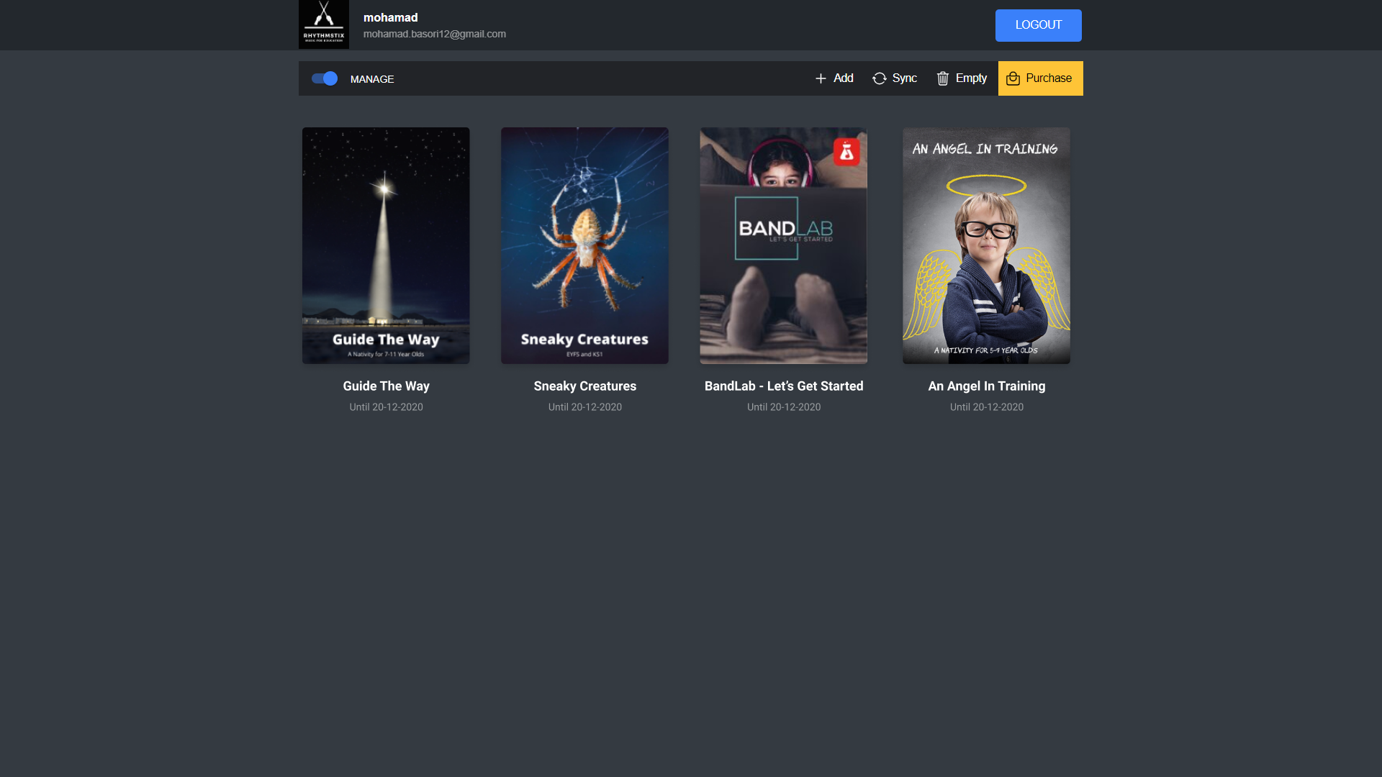This screenshot has height=777, width=1382.
Task: Click the mohamad username text
Action: [390, 17]
